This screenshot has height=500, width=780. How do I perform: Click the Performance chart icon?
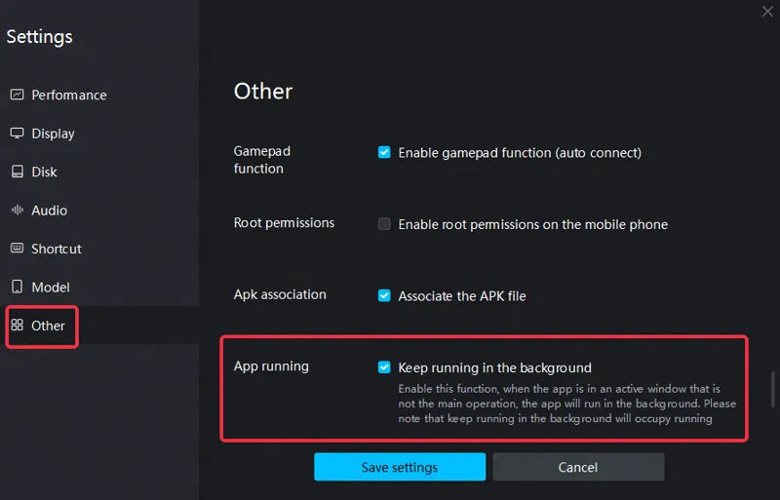(17, 95)
